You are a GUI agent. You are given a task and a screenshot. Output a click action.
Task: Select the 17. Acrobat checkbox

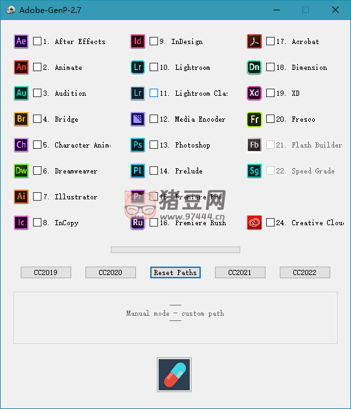270,41
